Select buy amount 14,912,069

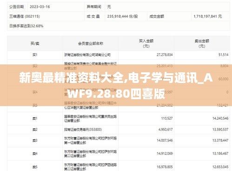click(x=165, y=153)
